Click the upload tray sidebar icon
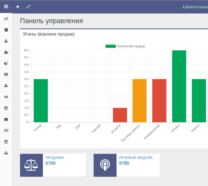This screenshot has width=208, height=186. click(6, 41)
